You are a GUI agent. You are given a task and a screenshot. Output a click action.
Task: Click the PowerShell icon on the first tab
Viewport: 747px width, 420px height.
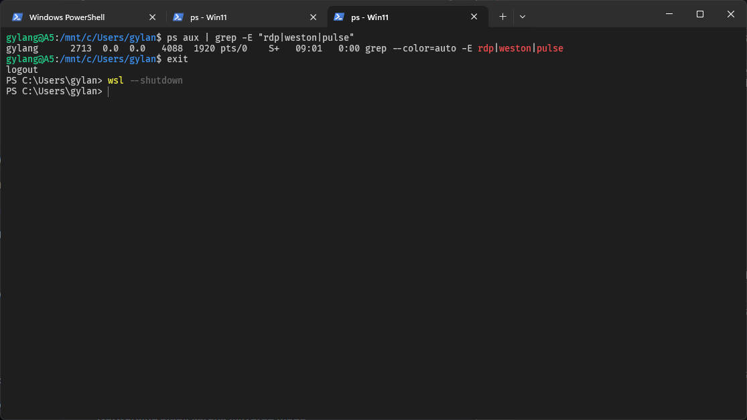pos(17,17)
